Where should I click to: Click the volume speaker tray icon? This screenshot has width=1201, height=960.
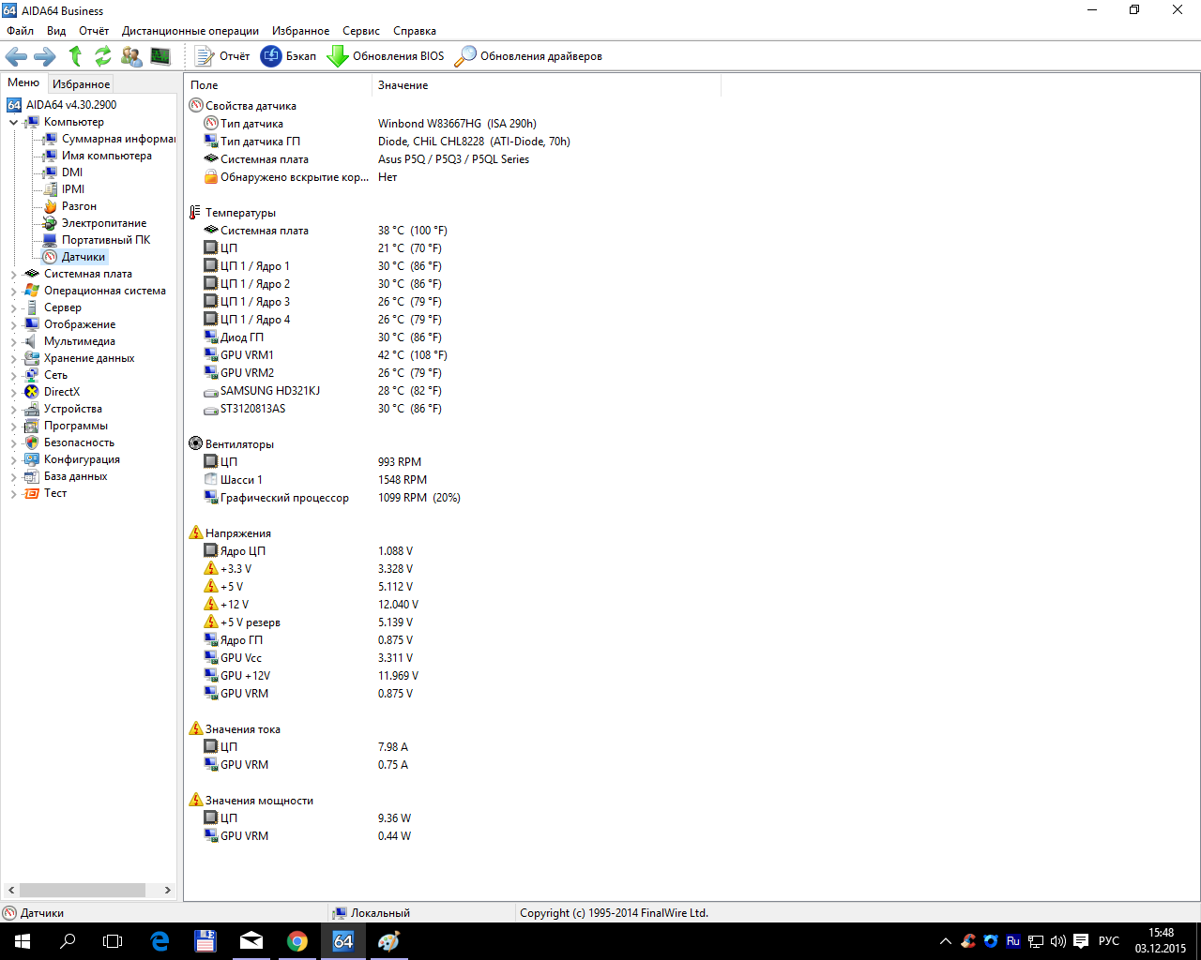pyautogui.click(x=1058, y=941)
